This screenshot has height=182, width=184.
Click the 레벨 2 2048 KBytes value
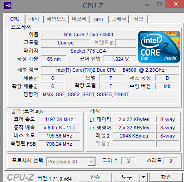(134, 136)
